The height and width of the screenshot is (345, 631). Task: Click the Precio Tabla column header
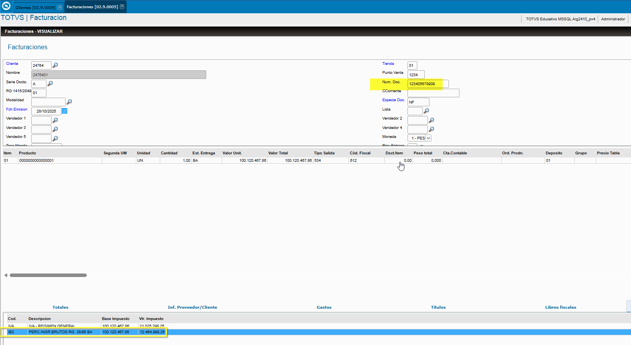(608, 153)
